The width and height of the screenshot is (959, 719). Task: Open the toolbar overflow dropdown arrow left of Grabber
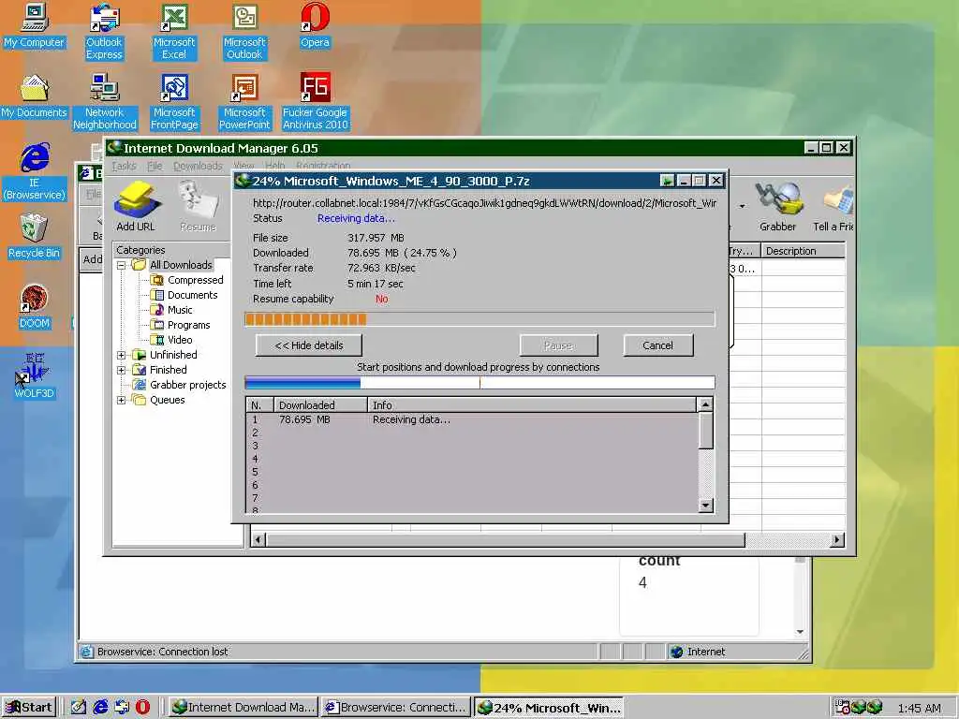click(742, 207)
